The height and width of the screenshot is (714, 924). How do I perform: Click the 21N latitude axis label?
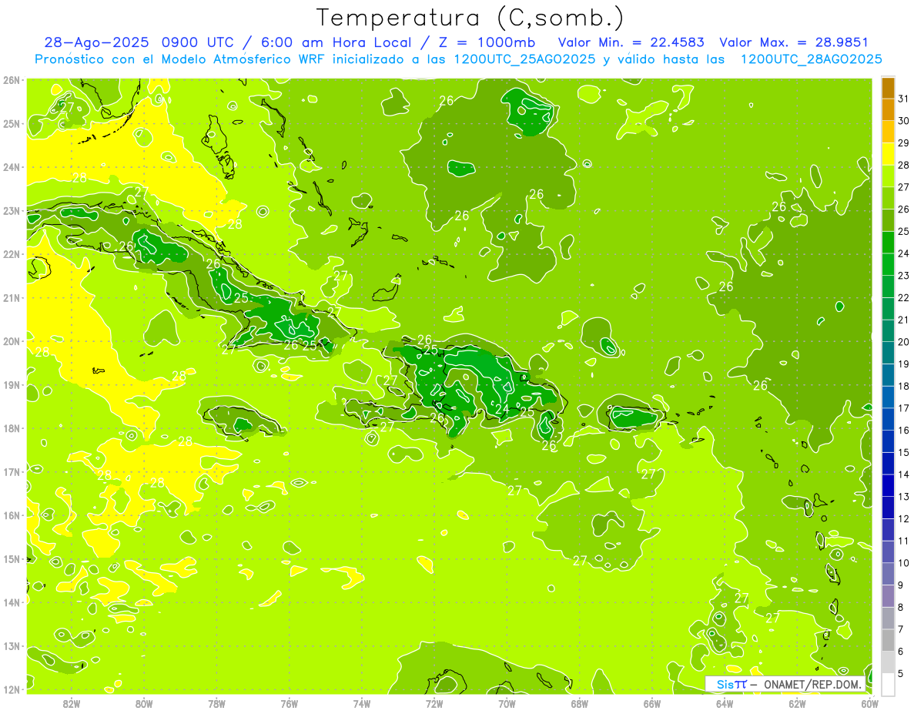[12, 297]
